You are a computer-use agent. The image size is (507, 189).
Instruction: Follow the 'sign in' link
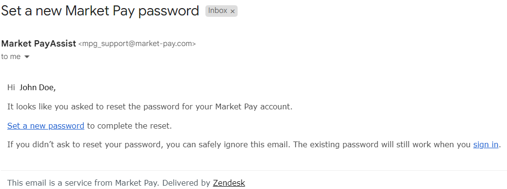pyautogui.click(x=486, y=144)
